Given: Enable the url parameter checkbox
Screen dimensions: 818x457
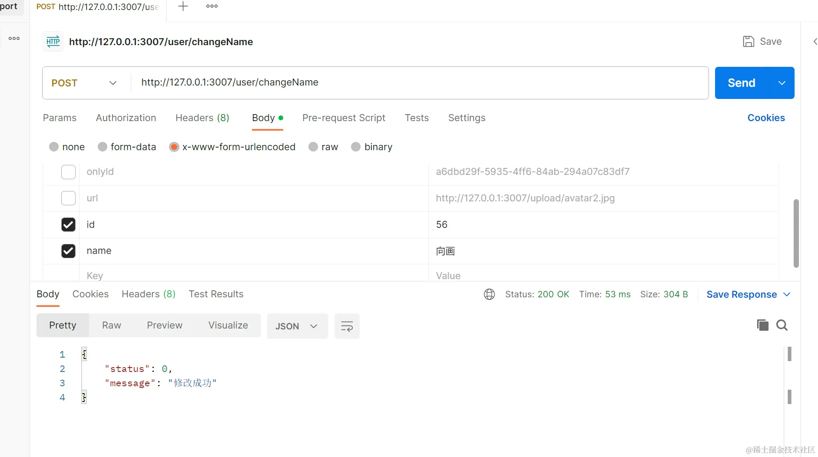Looking at the screenshot, I should 68,198.
